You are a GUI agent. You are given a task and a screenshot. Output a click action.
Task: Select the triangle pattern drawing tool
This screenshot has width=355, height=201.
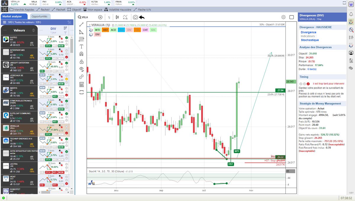coord(82,32)
